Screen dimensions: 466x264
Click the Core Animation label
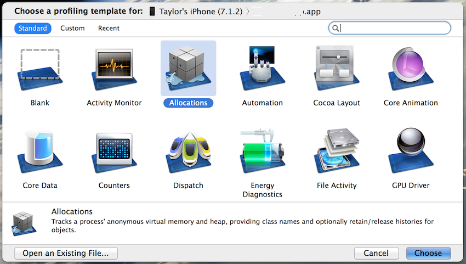(x=411, y=103)
